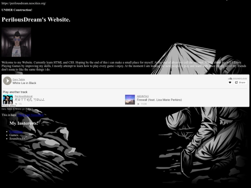Open the SoundCloud logo link
251x188 pixels.
click(x=238, y=78)
